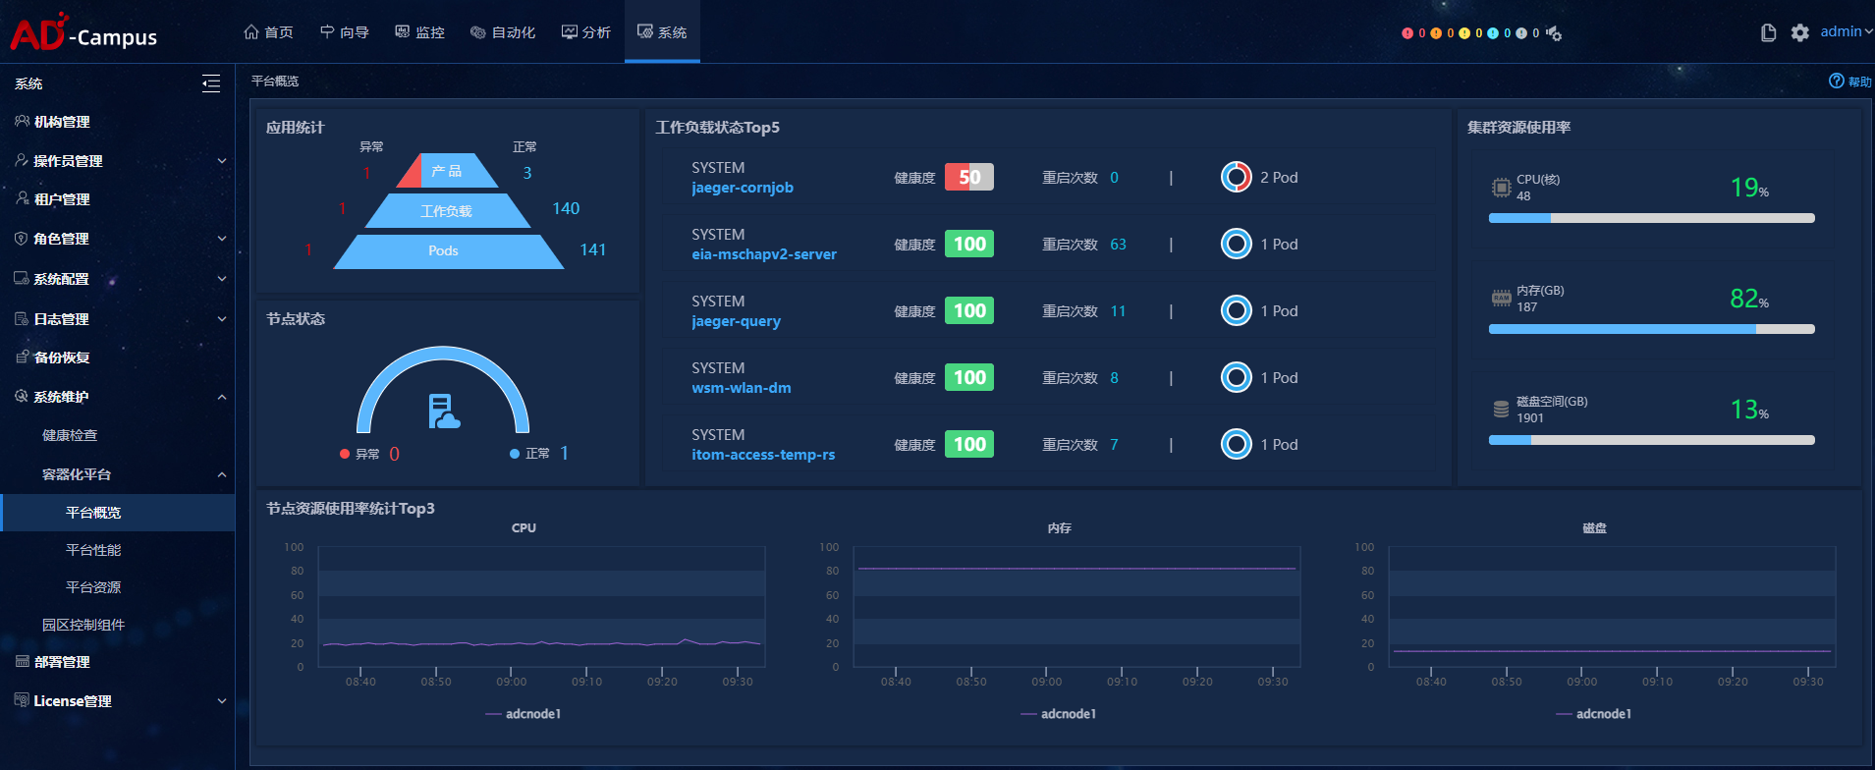Open the cyan alarm indicator
The width and height of the screenshot is (1875, 770).
(1493, 33)
